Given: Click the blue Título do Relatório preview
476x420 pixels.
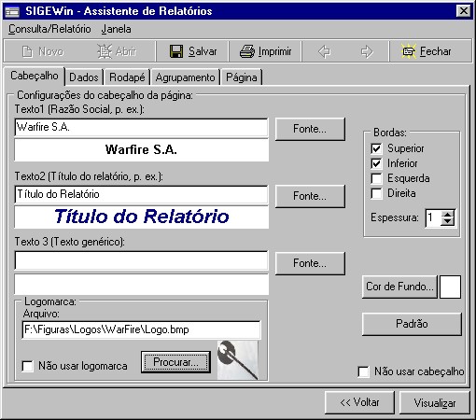Looking at the screenshot, I should pyautogui.click(x=141, y=217).
